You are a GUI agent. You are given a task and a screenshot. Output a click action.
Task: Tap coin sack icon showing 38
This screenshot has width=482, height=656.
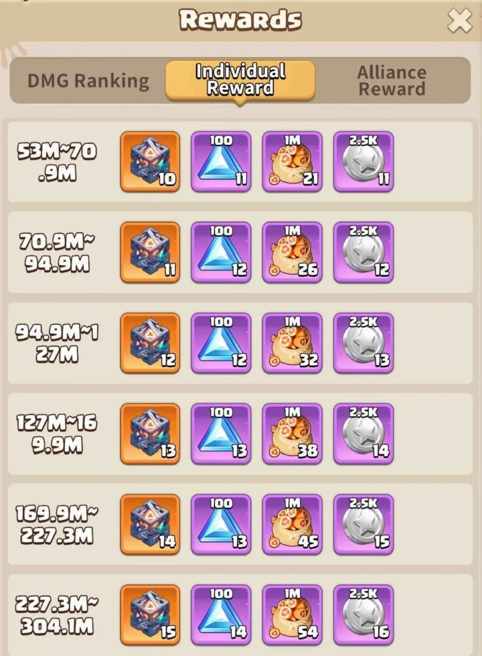293,434
